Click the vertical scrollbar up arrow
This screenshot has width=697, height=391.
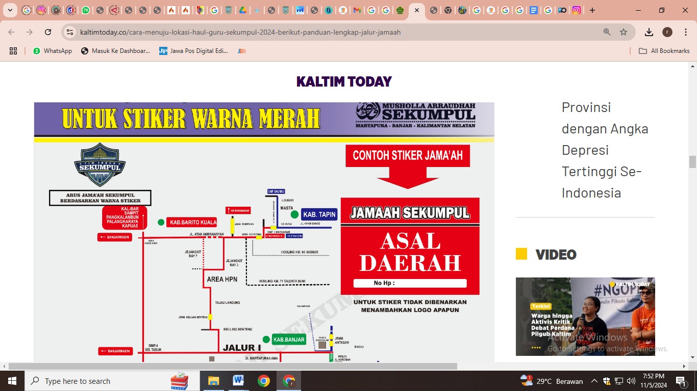[692, 66]
